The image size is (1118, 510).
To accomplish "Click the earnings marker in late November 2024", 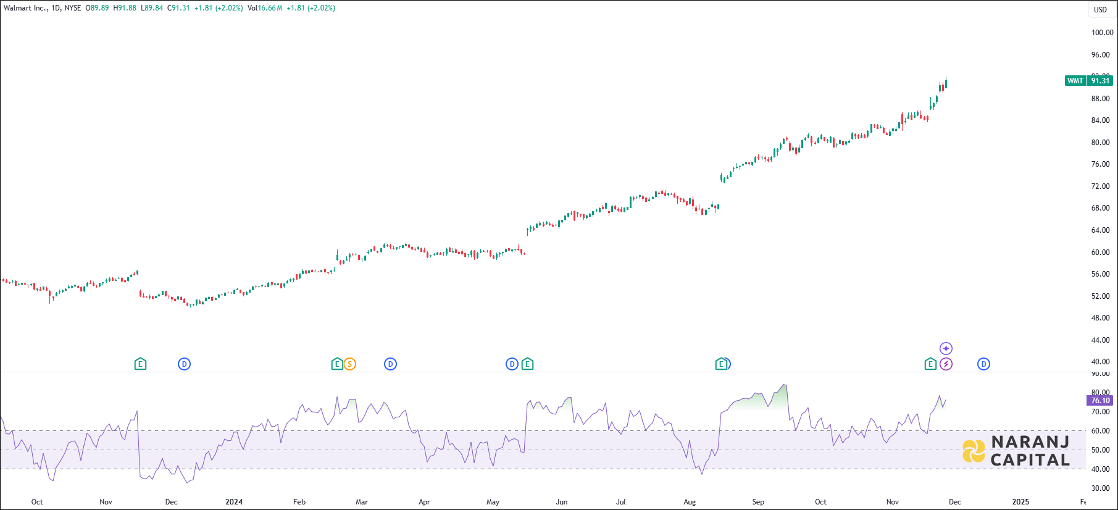I will coord(930,364).
